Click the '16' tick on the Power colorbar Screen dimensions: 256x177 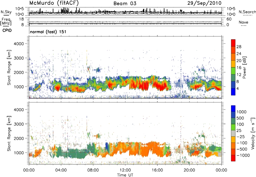click(x=239, y=68)
